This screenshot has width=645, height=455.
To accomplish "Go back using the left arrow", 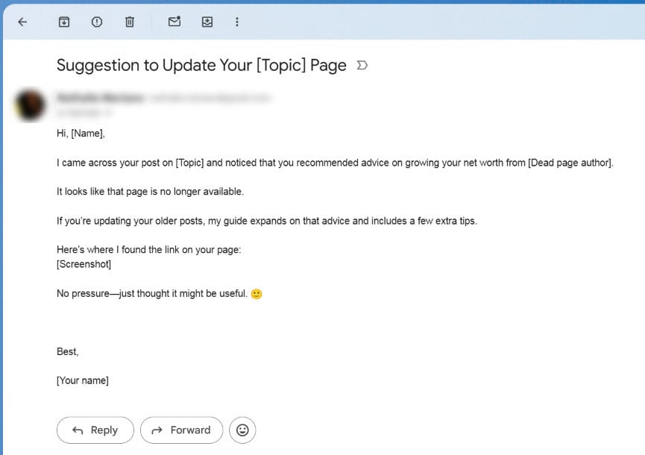I will point(22,22).
